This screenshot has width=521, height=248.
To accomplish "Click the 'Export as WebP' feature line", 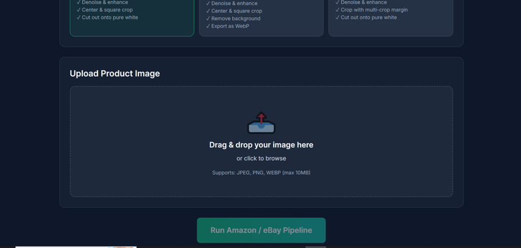I will click(x=228, y=26).
